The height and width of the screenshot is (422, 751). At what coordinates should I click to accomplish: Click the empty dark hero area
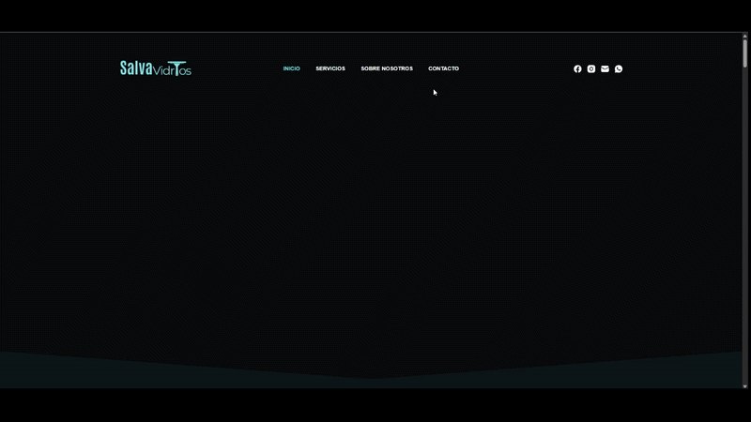click(x=375, y=216)
